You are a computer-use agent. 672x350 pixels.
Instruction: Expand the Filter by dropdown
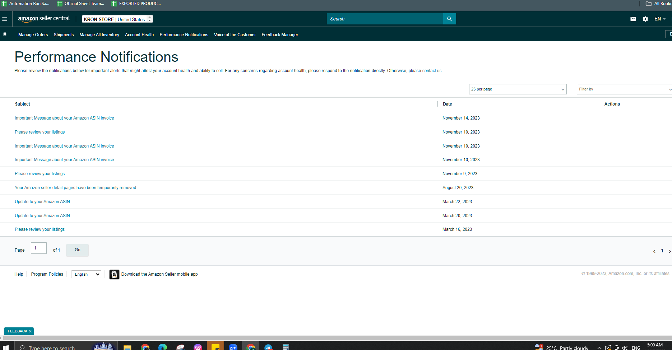(x=624, y=89)
